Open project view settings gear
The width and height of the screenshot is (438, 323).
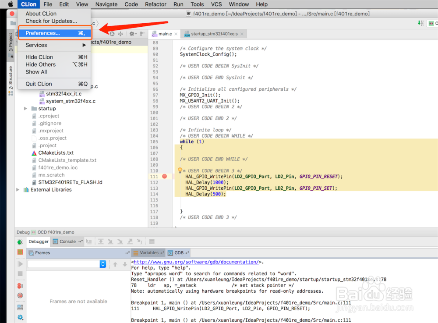point(132,34)
